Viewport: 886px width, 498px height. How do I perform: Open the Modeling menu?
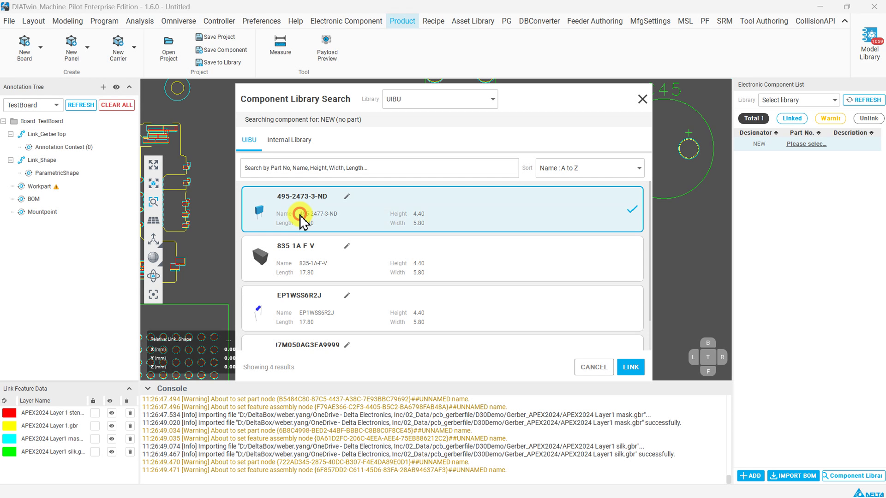pyautogui.click(x=67, y=21)
